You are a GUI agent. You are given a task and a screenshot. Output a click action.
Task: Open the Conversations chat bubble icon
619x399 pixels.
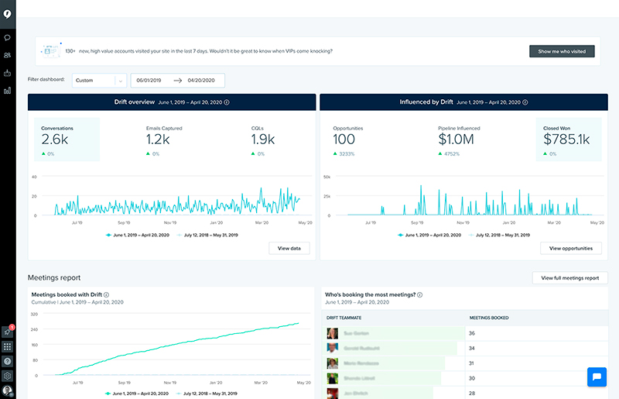(7, 37)
